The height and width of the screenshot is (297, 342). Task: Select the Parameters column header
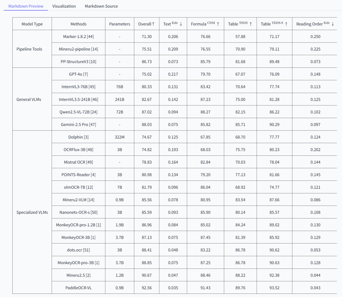pyautogui.click(x=120, y=24)
